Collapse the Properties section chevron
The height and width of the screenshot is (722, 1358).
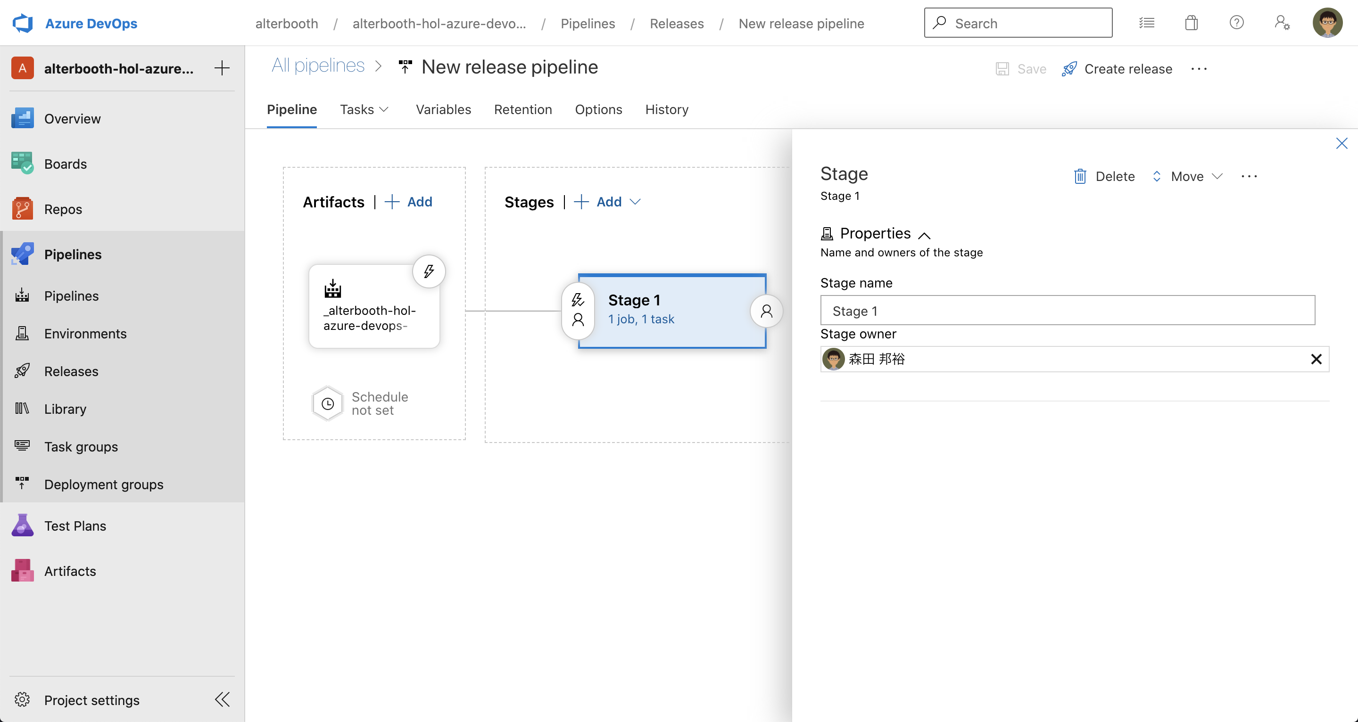[x=924, y=235]
